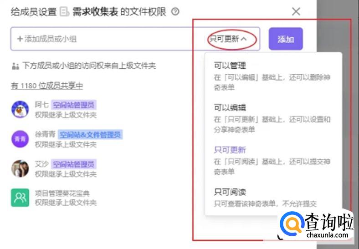359x249 pixels.
Task: Click the file name 需求收集表 in title
Action: click(x=95, y=12)
